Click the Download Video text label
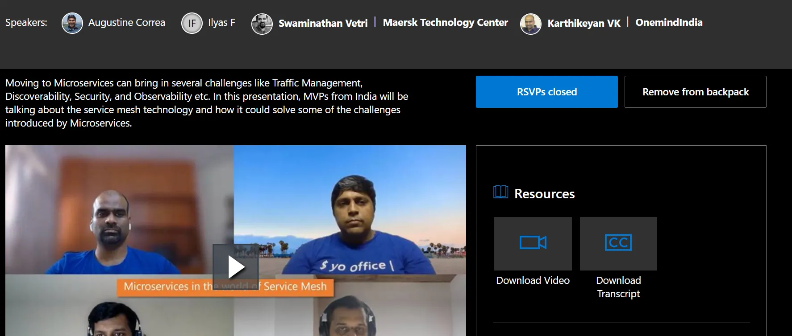Image resolution: width=792 pixels, height=336 pixels. click(x=533, y=280)
